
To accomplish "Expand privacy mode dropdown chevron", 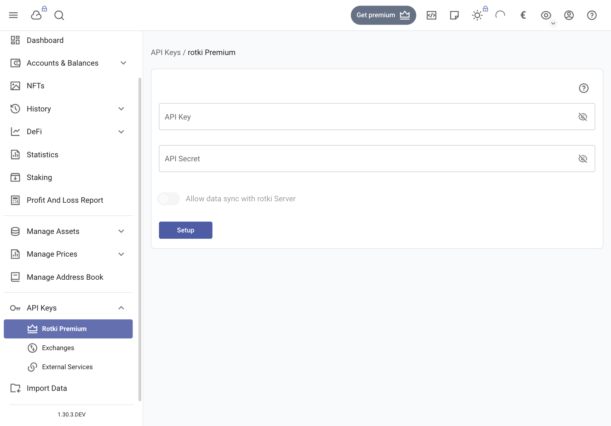I will pyautogui.click(x=553, y=23).
